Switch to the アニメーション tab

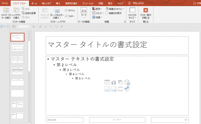pos(88,3)
